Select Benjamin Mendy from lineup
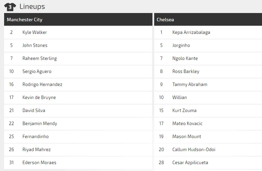Image resolution: width=262 pixels, height=171 pixels. pyautogui.click(x=40, y=124)
